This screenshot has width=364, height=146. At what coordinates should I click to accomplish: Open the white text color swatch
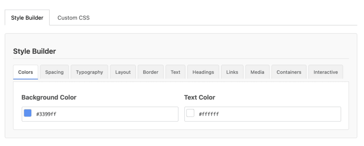(x=191, y=113)
